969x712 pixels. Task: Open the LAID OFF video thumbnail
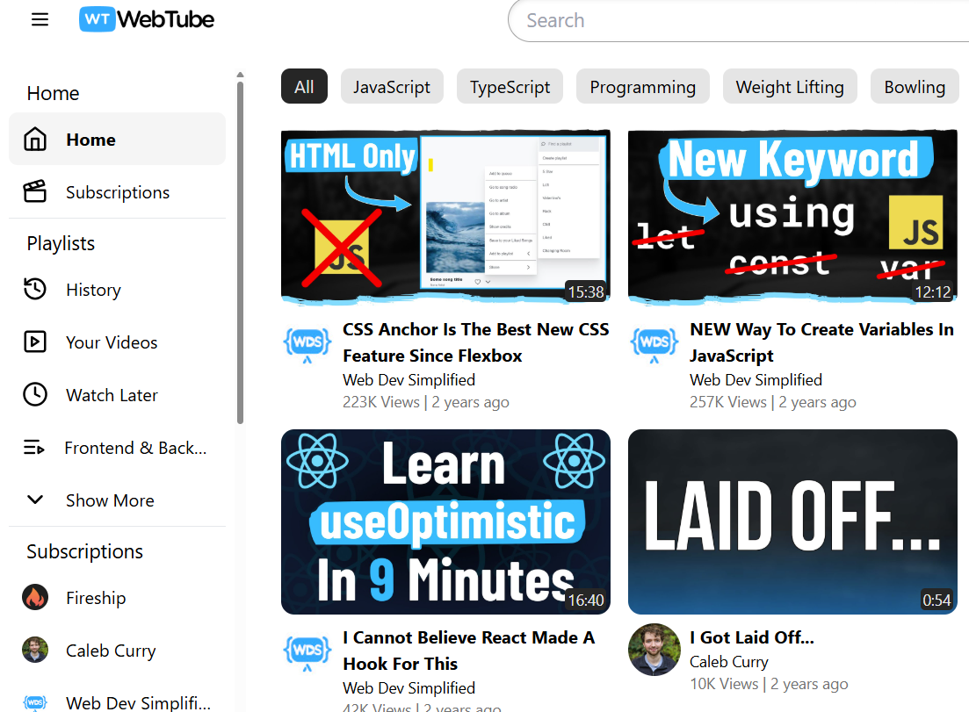[793, 521]
